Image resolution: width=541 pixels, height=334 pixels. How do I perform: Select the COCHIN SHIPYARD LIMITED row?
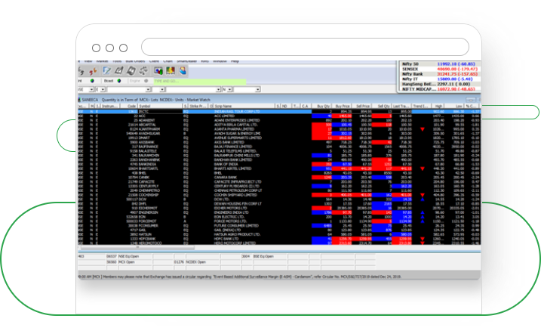pos(279,195)
